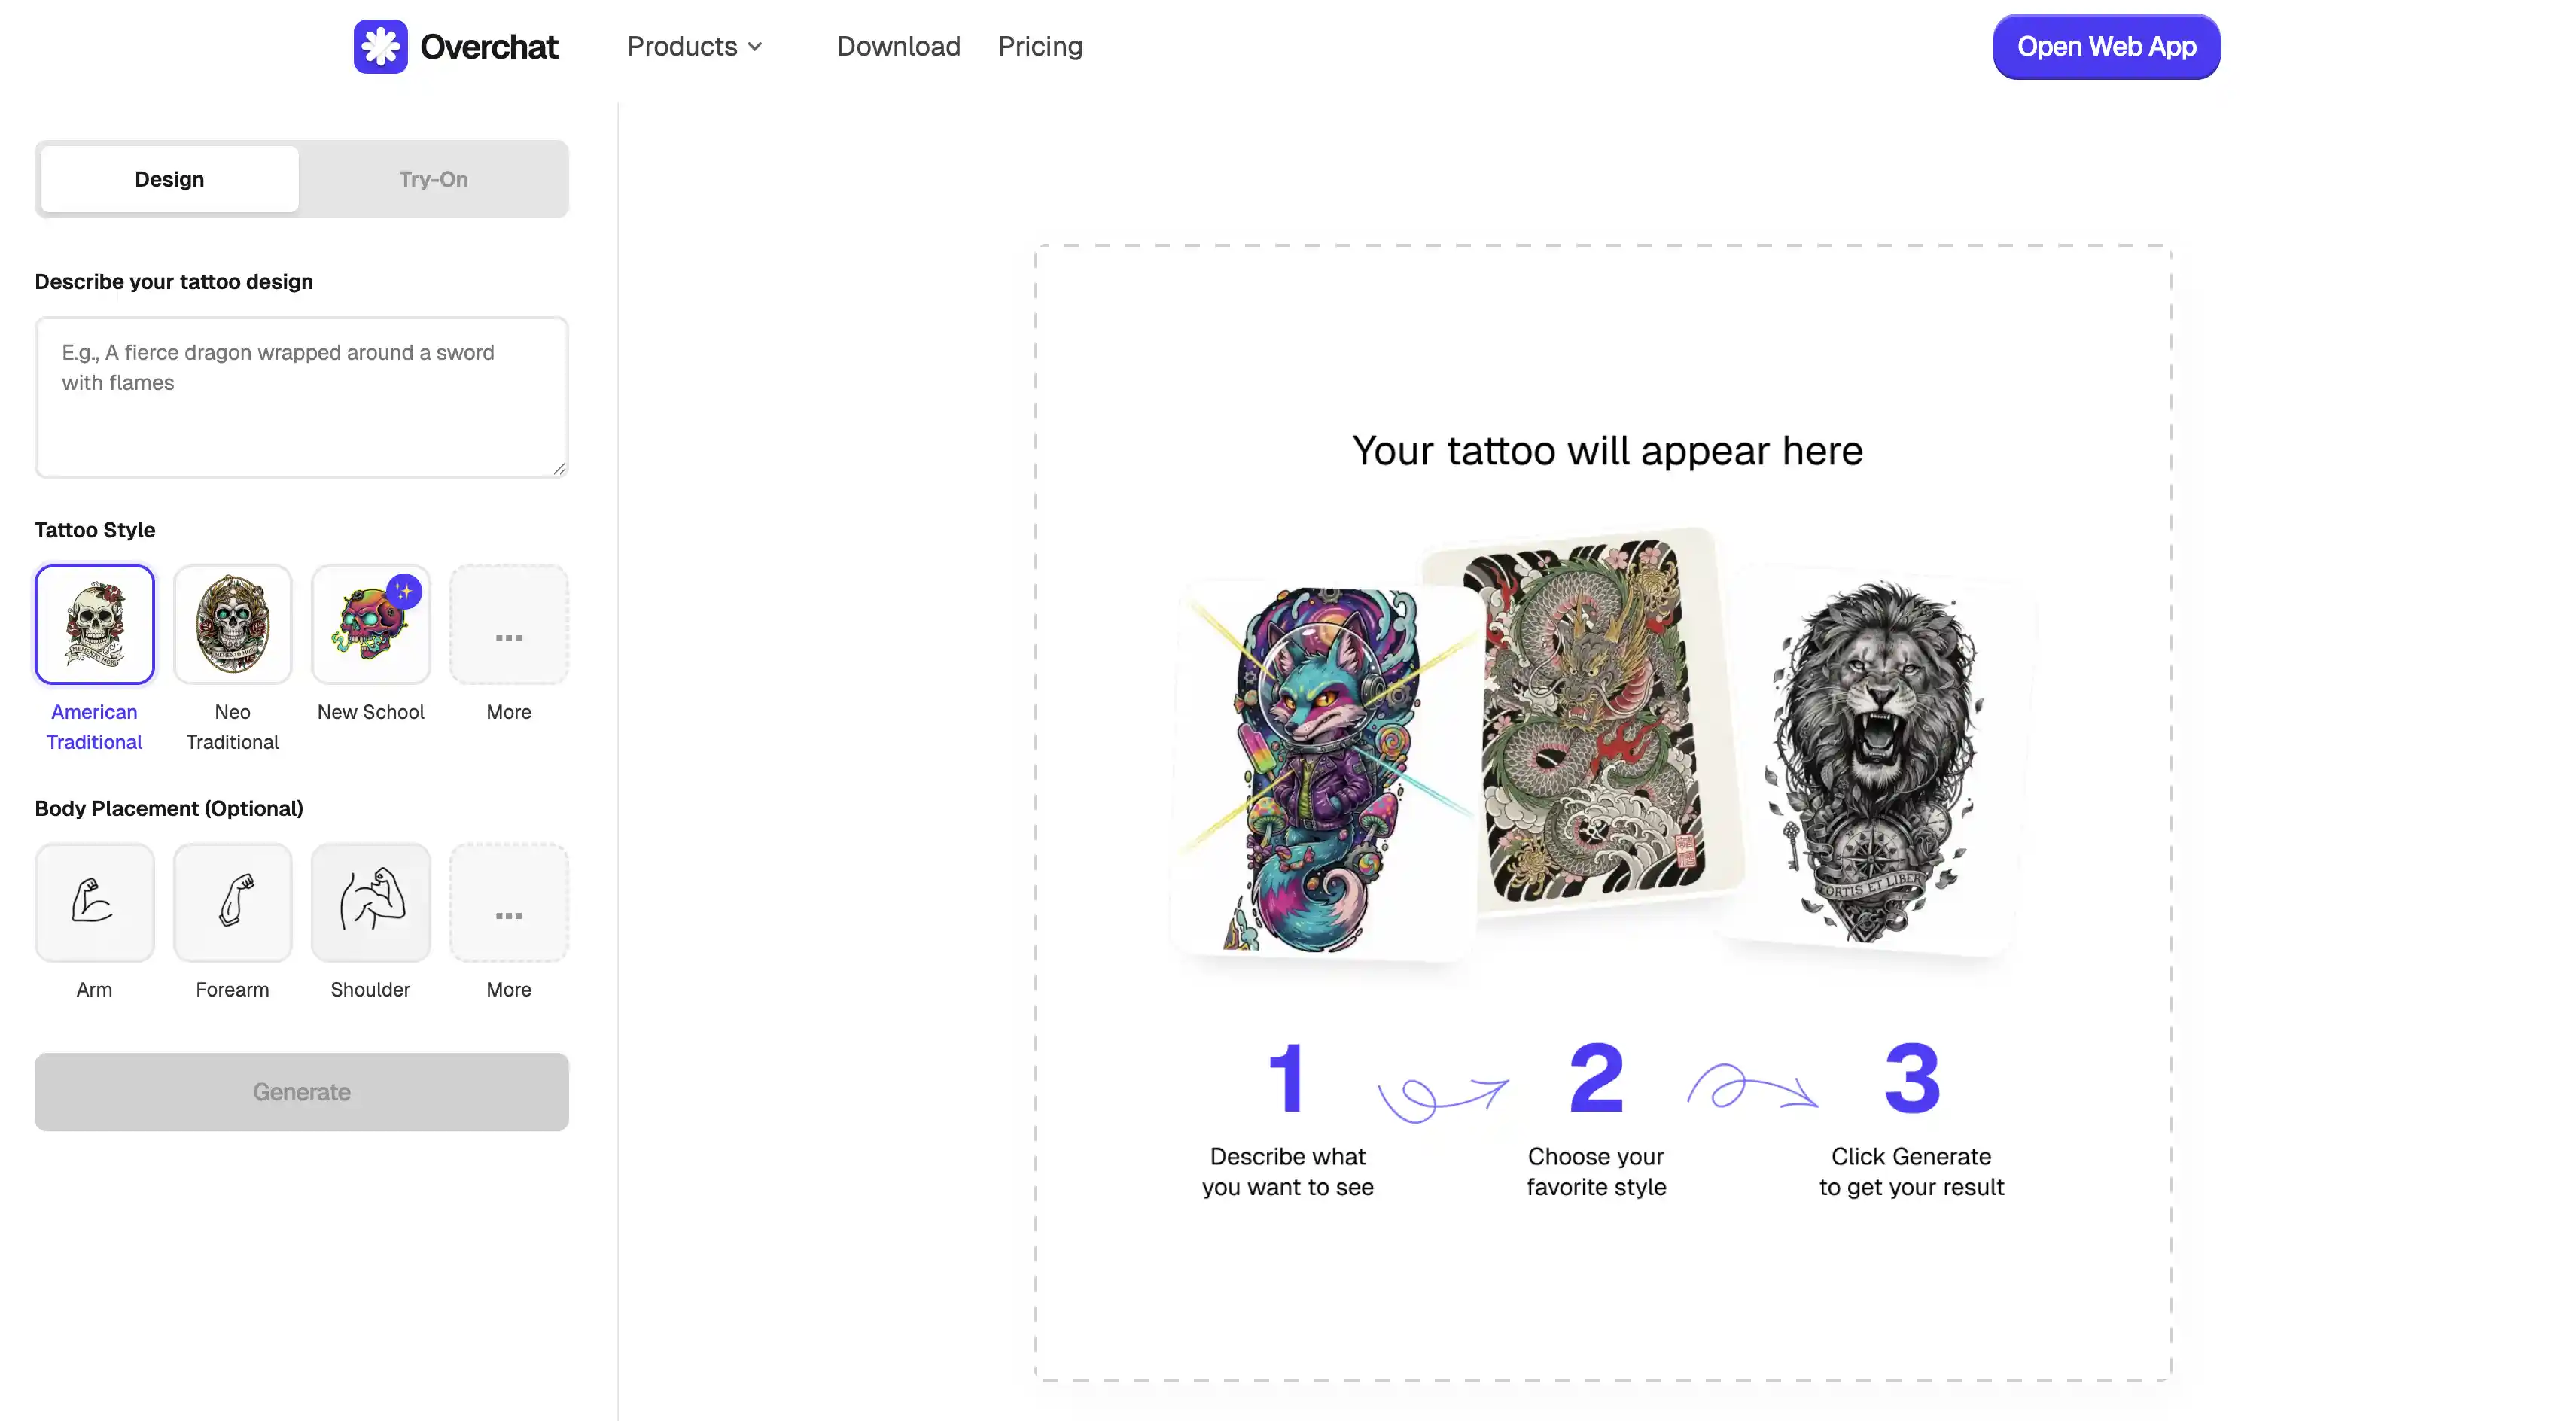Choose the Neo Traditional skull style

pos(232,624)
